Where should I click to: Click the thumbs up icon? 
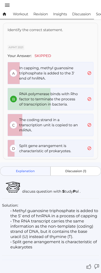pyautogui.click(x=89, y=266)
